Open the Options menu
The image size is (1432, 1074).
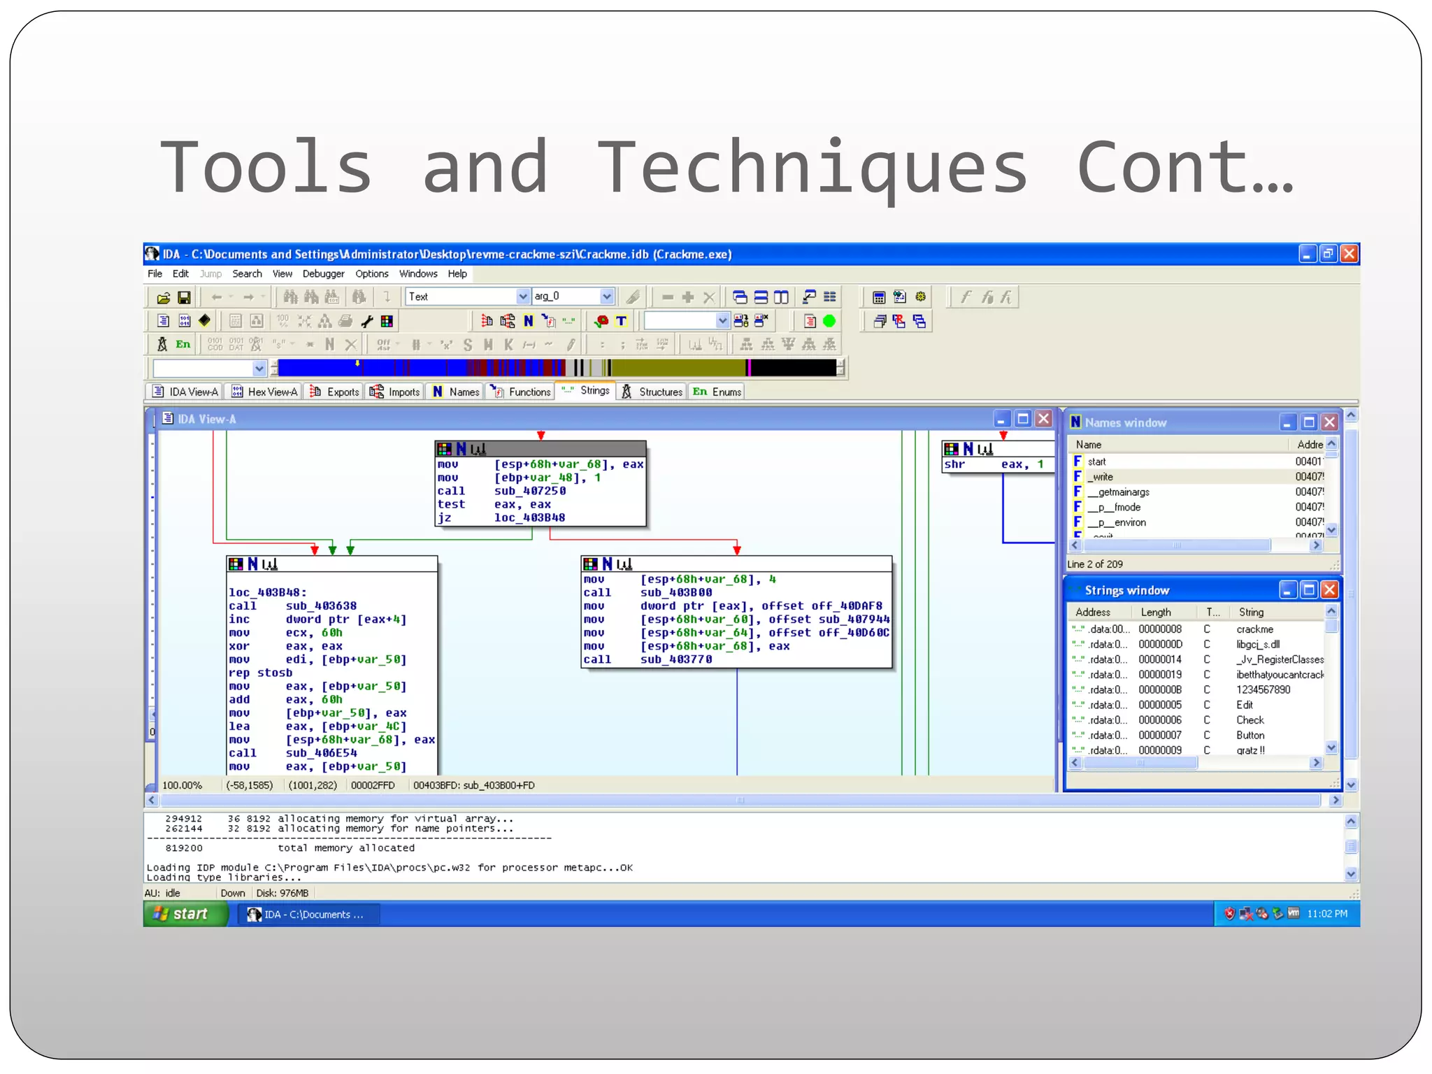tap(371, 273)
